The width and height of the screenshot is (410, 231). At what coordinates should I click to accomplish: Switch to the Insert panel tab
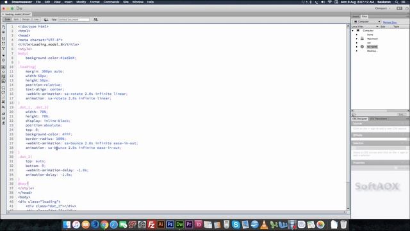point(356,17)
